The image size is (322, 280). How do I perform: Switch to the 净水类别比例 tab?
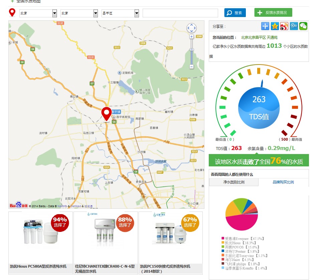point(234,182)
